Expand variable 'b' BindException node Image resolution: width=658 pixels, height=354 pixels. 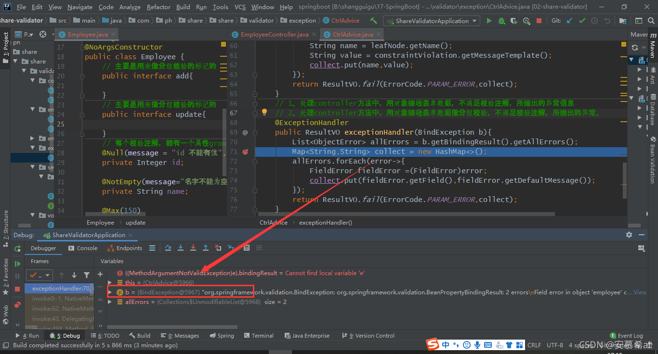click(110, 292)
